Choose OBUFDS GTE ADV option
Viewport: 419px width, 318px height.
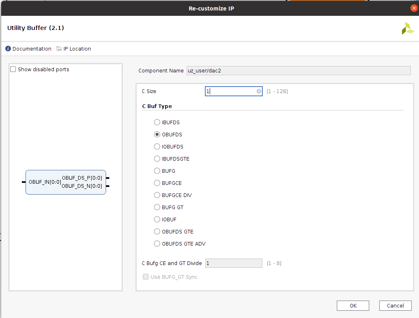pyautogui.click(x=157, y=244)
